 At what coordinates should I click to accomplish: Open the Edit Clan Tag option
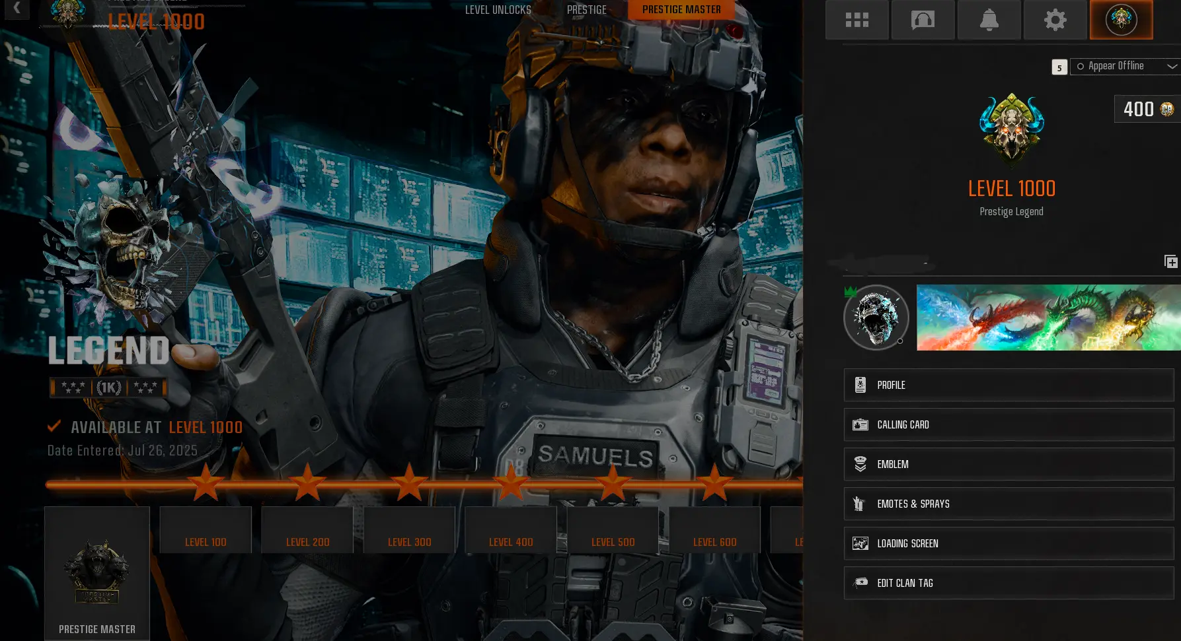1009,583
